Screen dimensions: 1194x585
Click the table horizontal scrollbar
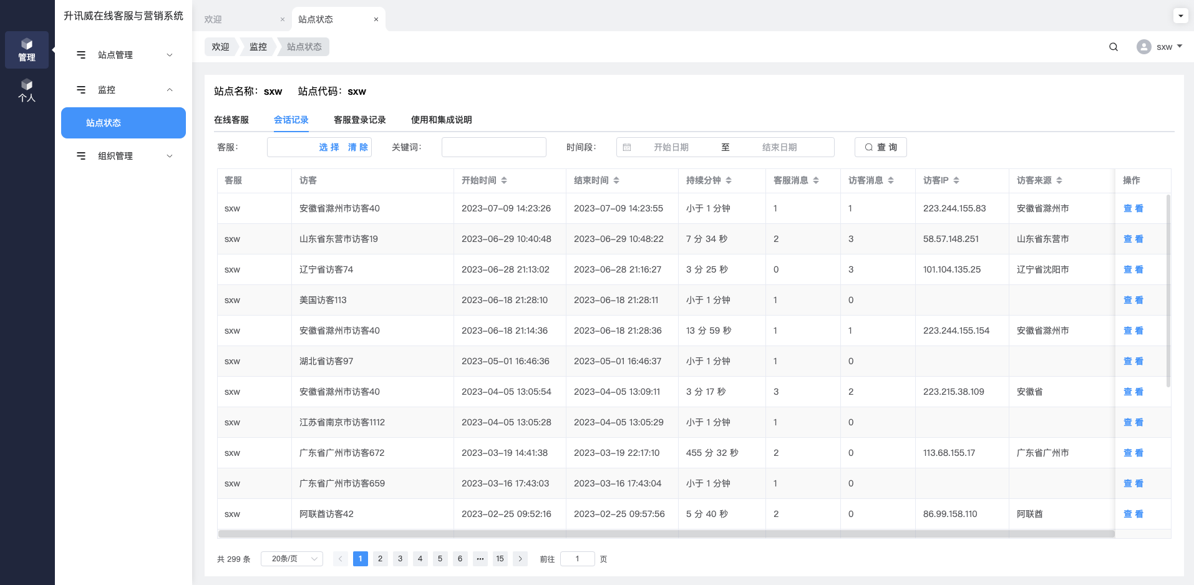(x=666, y=534)
